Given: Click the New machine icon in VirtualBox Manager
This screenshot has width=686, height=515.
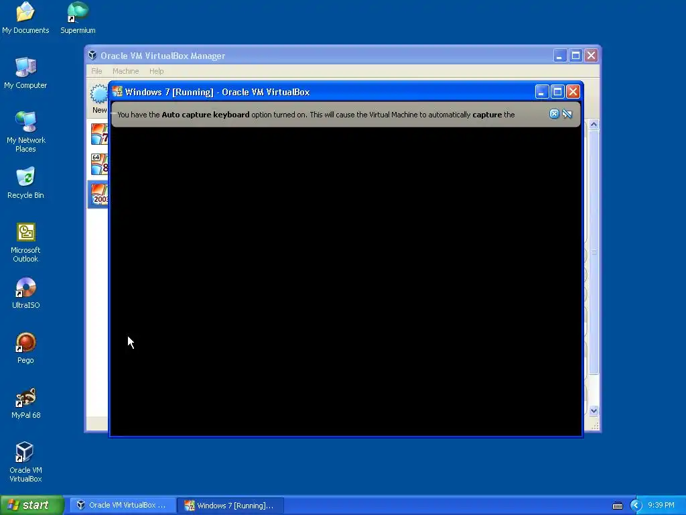Looking at the screenshot, I should [x=99, y=99].
